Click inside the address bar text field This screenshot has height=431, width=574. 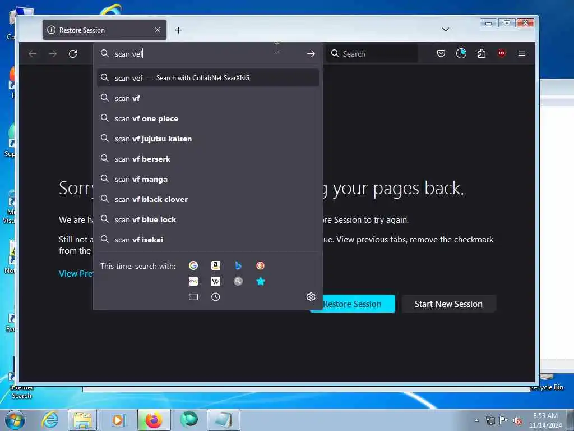(x=208, y=54)
